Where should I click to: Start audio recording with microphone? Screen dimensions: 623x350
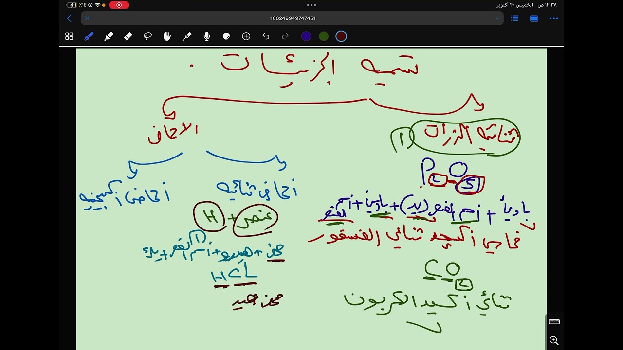(207, 36)
